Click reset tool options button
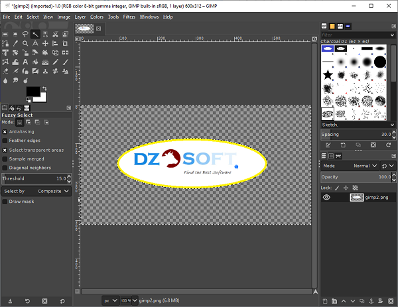Screen dimensions: 398x307 pos(62,301)
